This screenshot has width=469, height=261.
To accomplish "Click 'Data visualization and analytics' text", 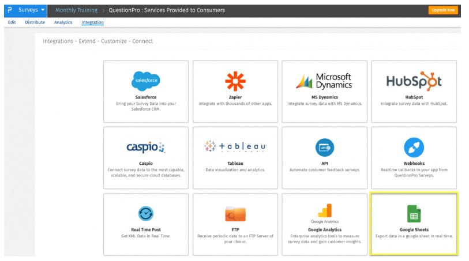I will (235, 169).
